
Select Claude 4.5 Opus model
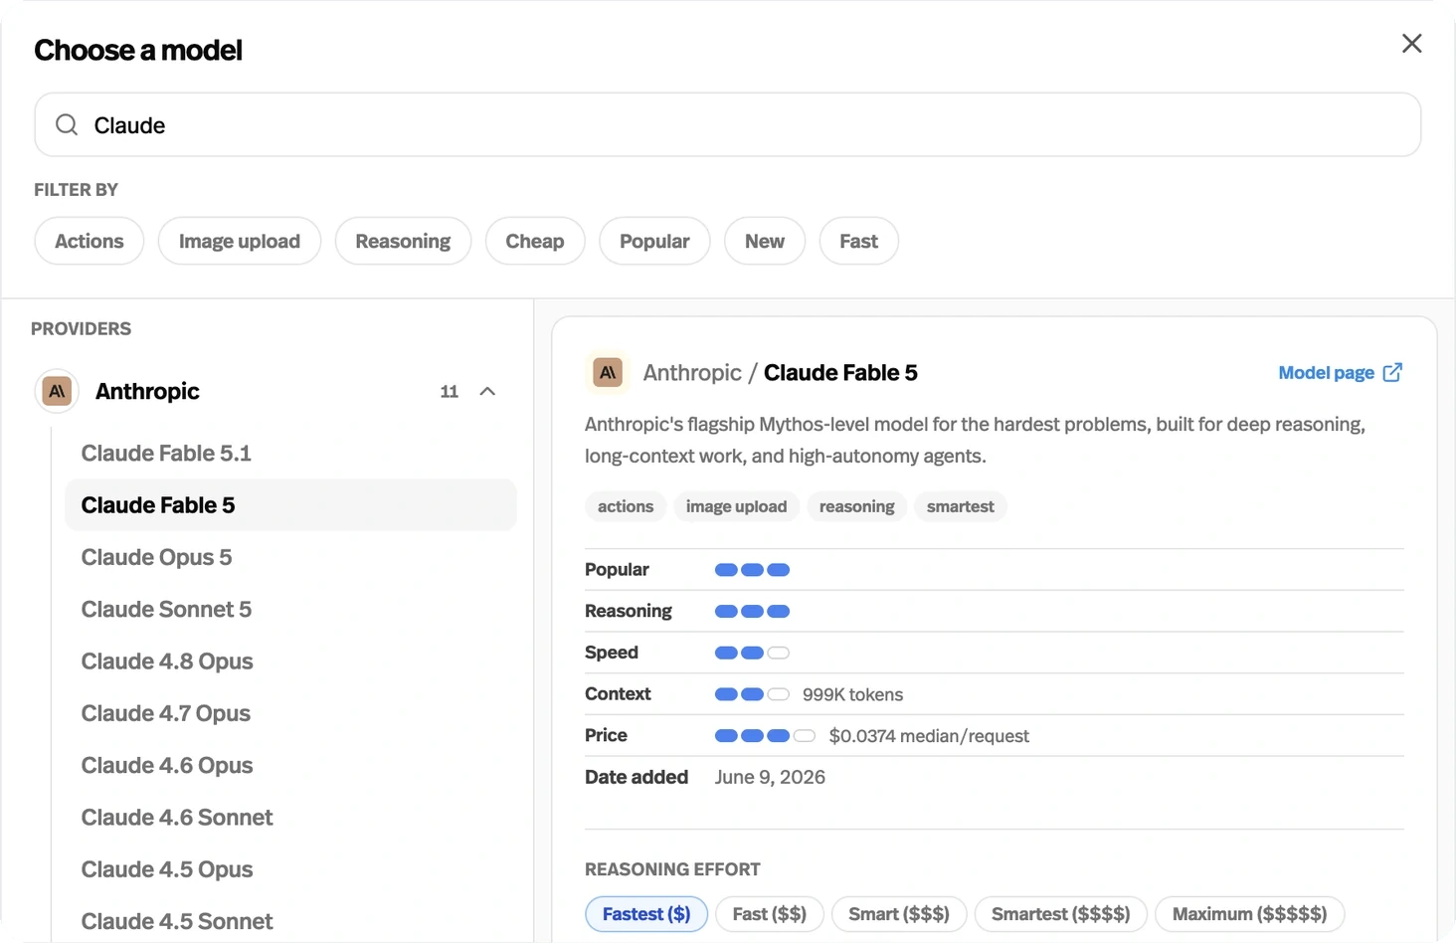pyautogui.click(x=290, y=869)
